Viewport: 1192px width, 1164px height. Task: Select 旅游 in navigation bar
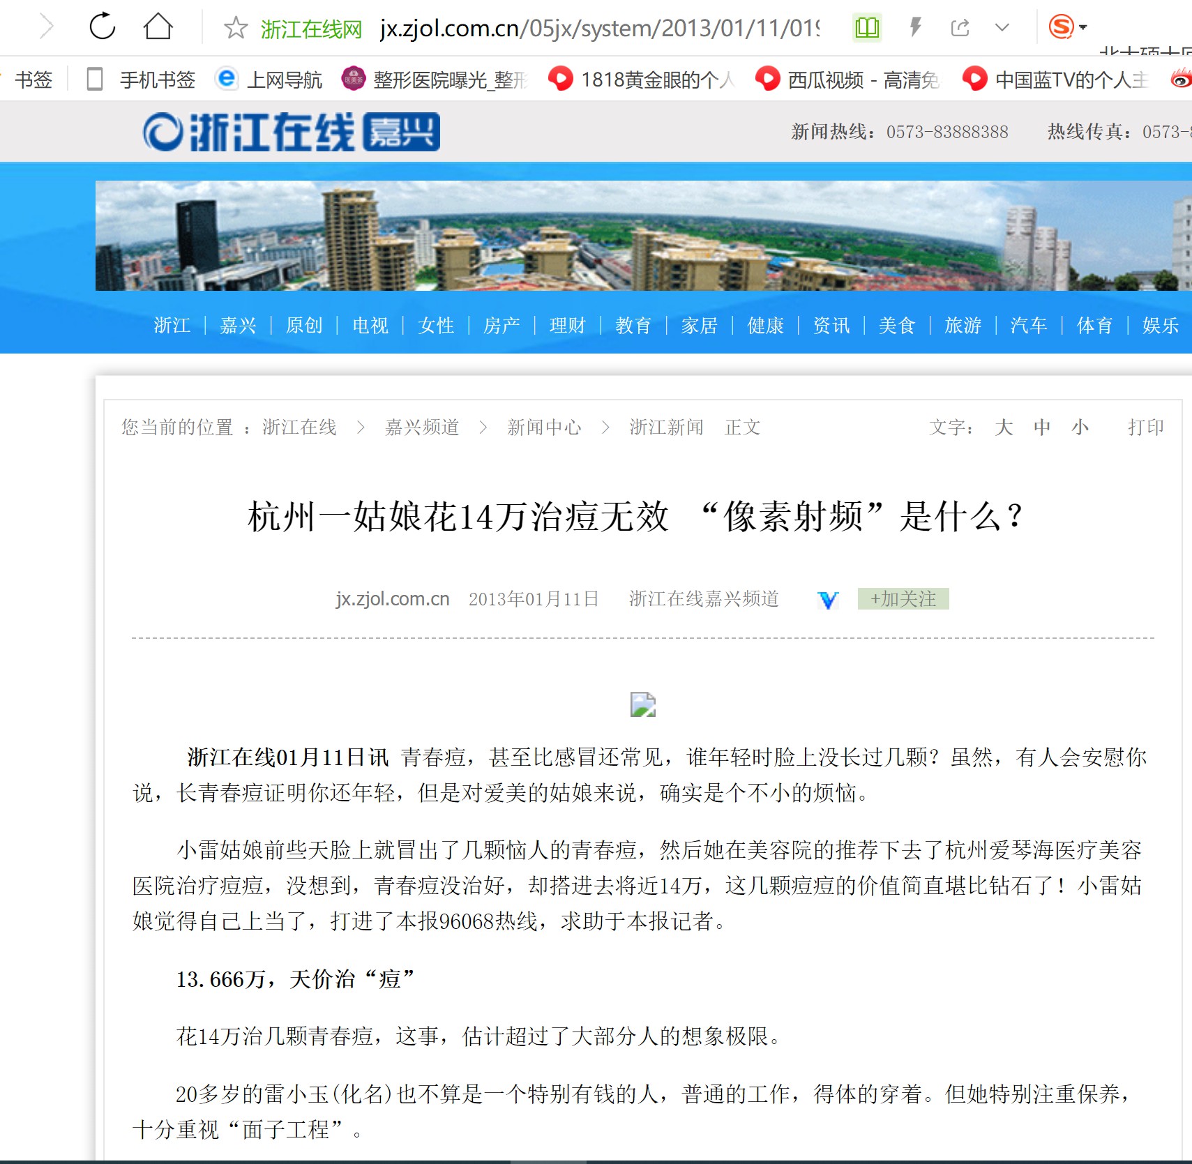963,326
